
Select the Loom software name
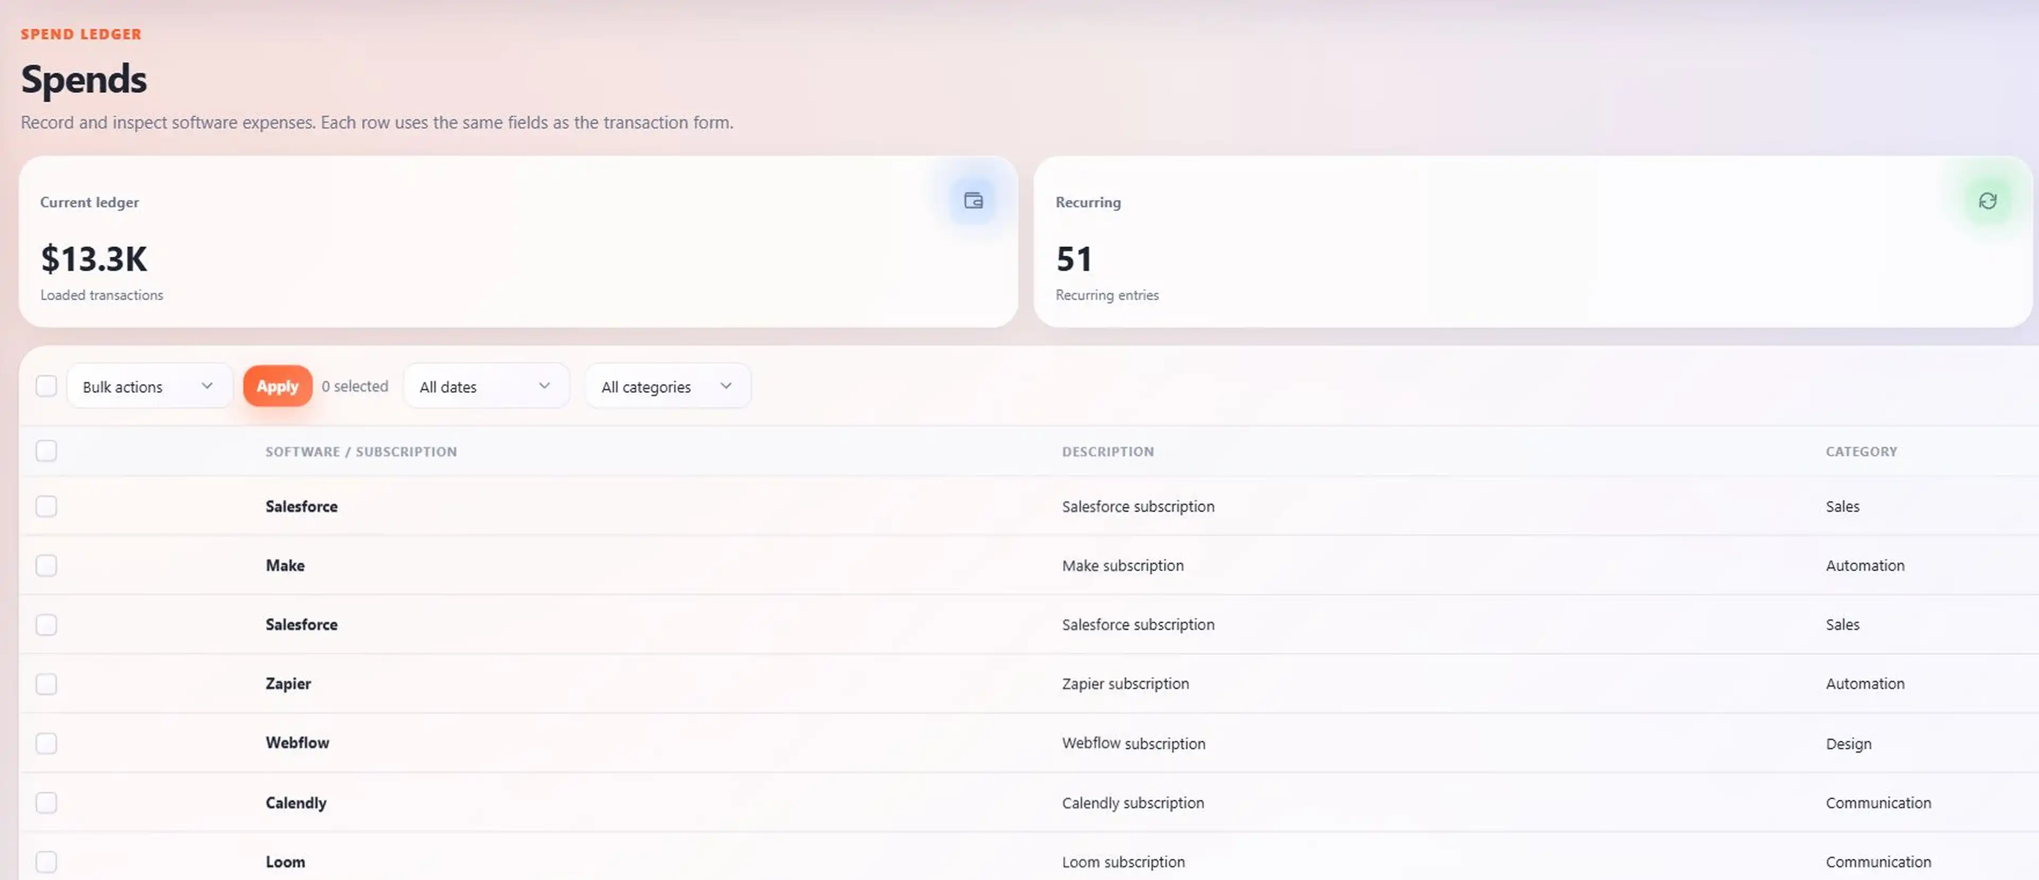click(x=285, y=862)
